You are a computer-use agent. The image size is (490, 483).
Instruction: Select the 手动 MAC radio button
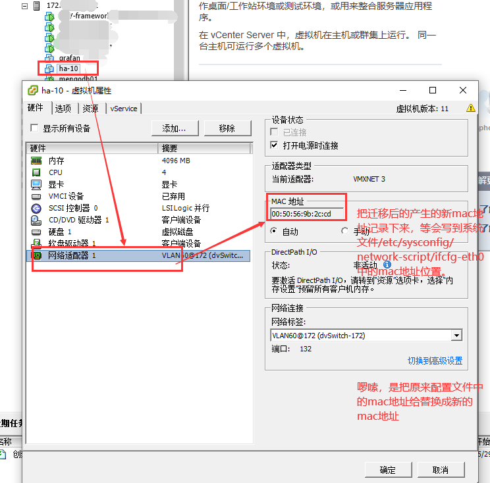point(344,231)
